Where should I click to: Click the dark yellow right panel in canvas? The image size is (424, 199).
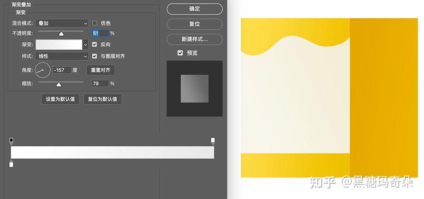tap(384, 98)
